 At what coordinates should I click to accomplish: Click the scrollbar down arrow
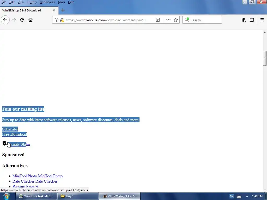pos(265,190)
